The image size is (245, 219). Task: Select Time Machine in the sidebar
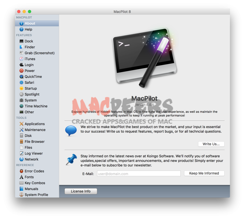(37, 106)
